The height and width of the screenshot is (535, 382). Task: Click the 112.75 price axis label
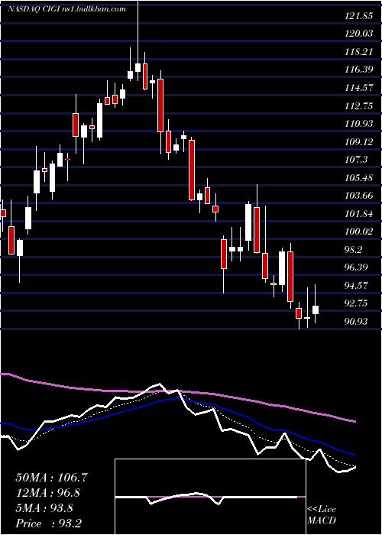[x=358, y=106]
